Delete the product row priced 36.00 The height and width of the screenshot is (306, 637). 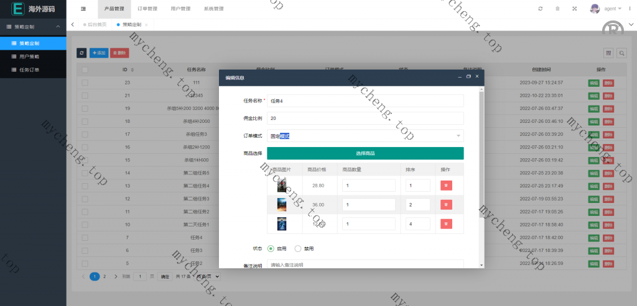(x=445, y=204)
